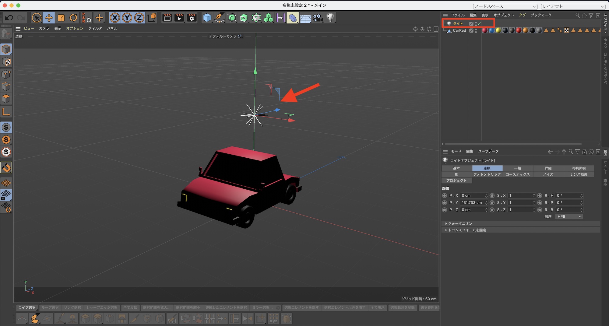Add a Cube primitive object
This screenshot has height=326, width=609.
pos(207,18)
